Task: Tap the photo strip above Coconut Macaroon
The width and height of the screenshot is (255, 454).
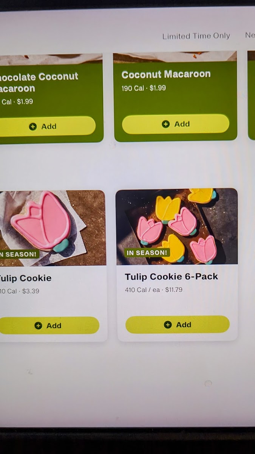Action: (x=175, y=57)
